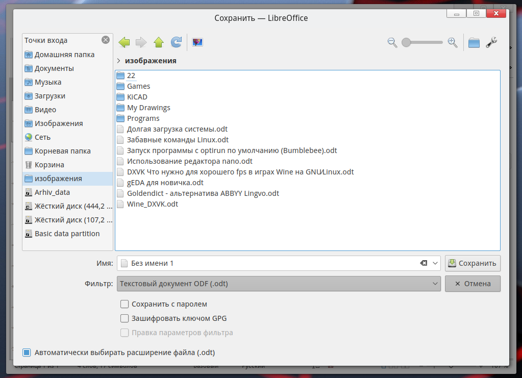Open Домашняя папка in places
Image resolution: width=522 pixels, height=378 pixels.
[x=67, y=55]
